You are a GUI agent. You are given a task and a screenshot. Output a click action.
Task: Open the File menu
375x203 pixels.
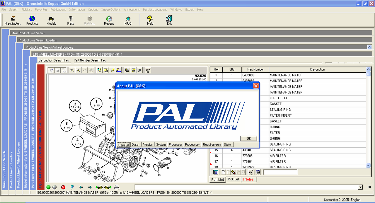click(x=4, y=10)
